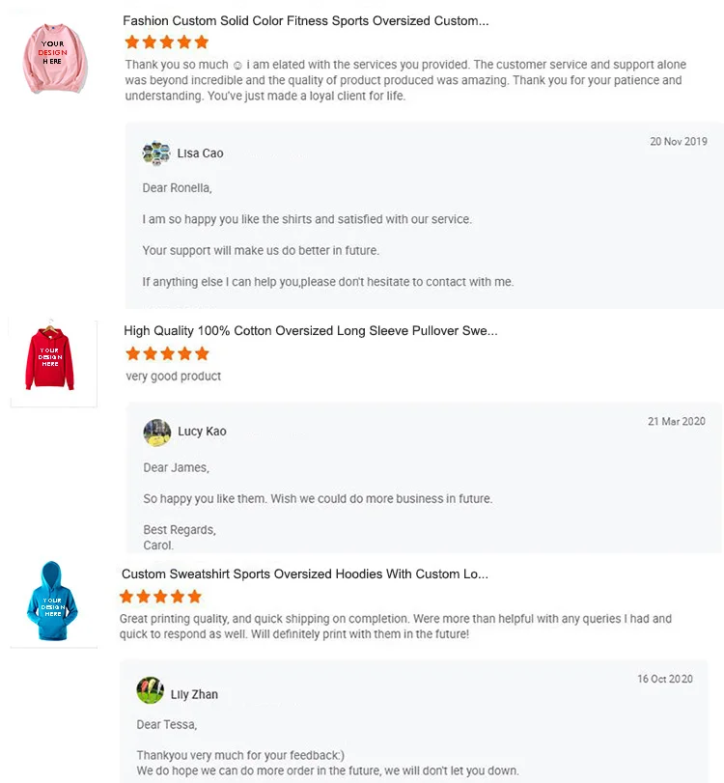The width and height of the screenshot is (724, 783).
Task: Click the 21 Mar 2020 reply date
Action: (x=676, y=422)
